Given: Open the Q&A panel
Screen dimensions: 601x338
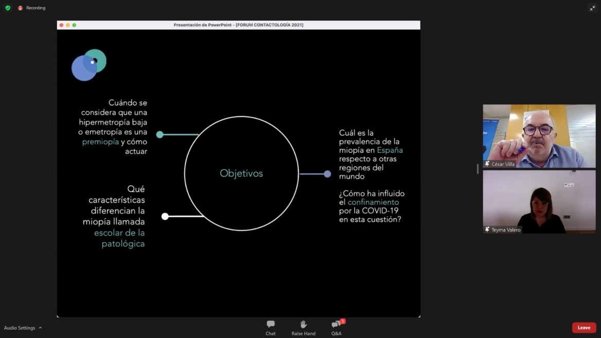Looking at the screenshot, I should coord(337,327).
